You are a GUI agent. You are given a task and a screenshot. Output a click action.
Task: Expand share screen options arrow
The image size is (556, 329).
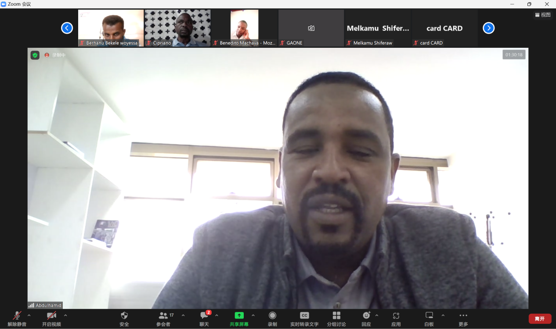click(253, 315)
